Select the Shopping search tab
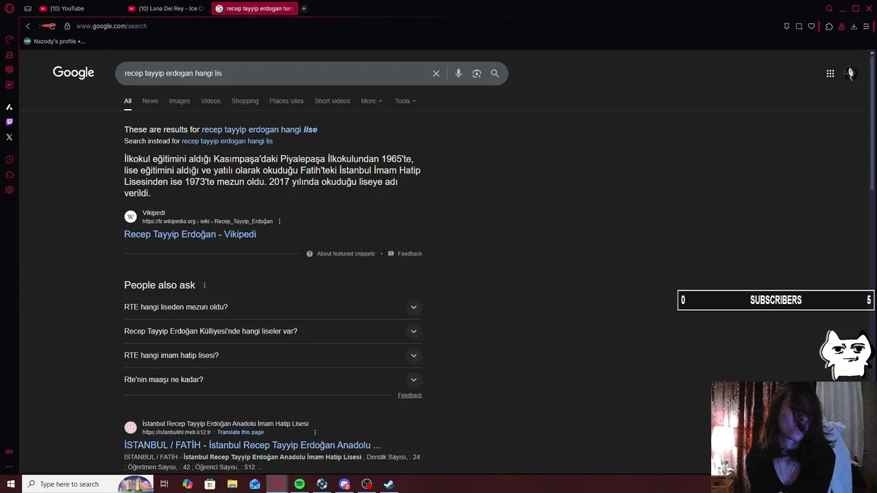The image size is (877, 493). (x=245, y=101)
